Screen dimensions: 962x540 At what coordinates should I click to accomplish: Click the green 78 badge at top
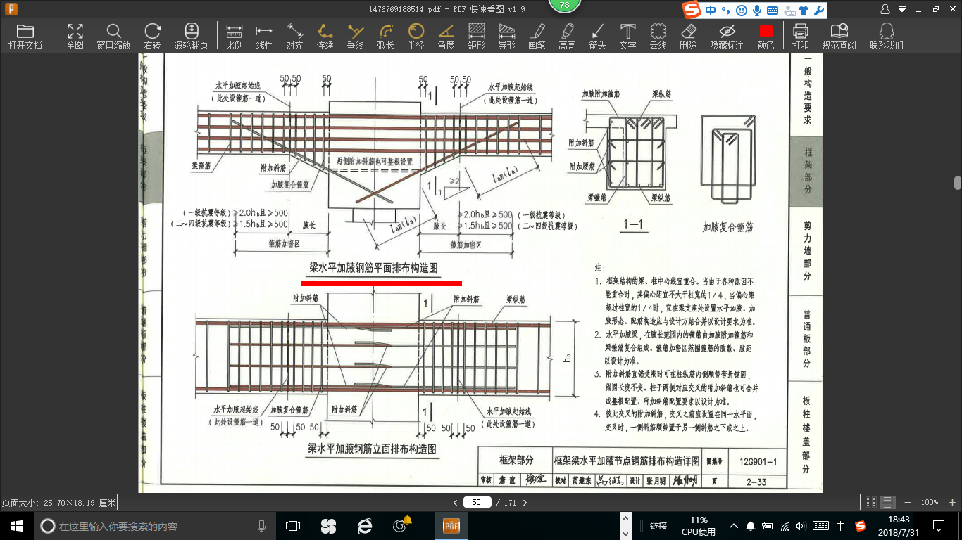[564, 6]
